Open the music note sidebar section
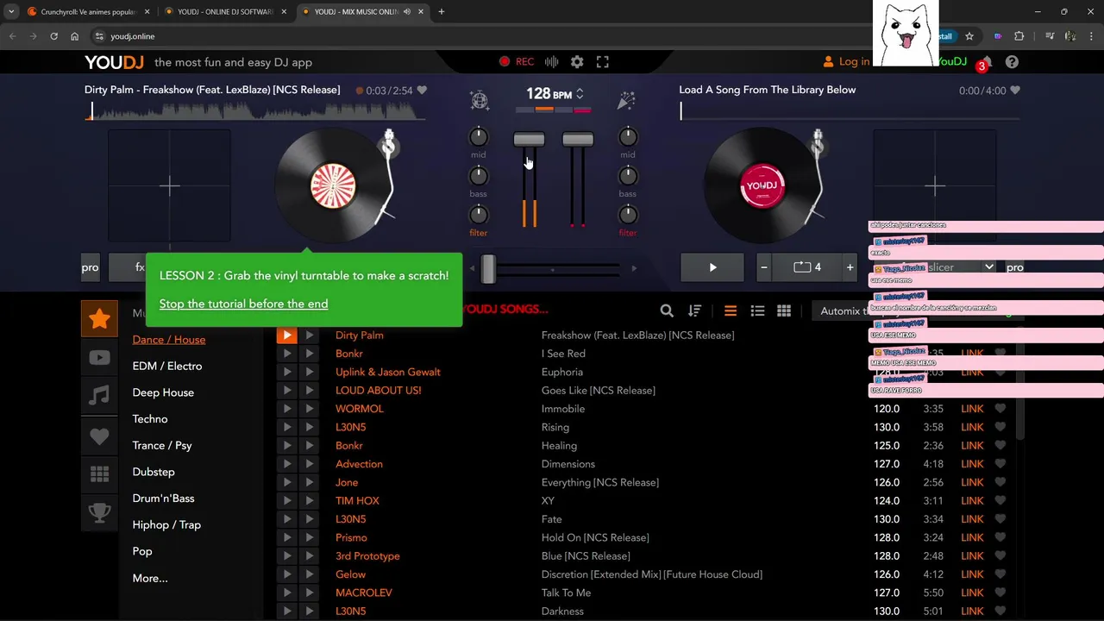1104x621 pixels. tap(99, 397)
